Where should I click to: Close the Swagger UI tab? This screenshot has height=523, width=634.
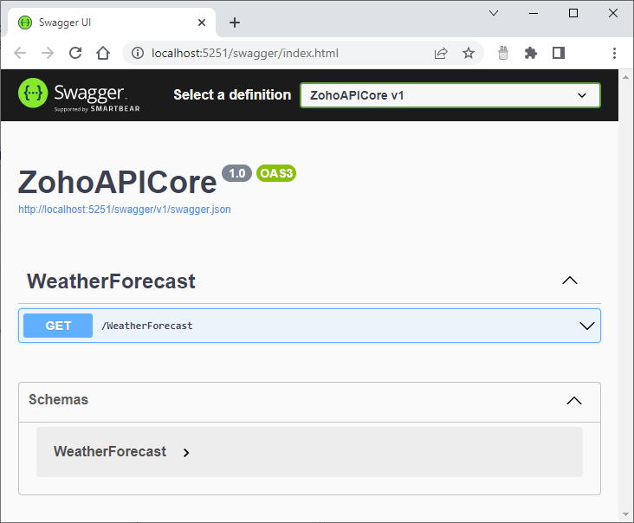point(201,23)
